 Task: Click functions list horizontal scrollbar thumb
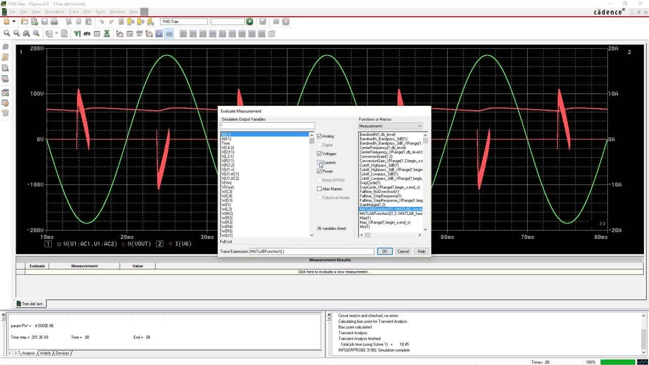pyautogui.click(x=368, y=235)
